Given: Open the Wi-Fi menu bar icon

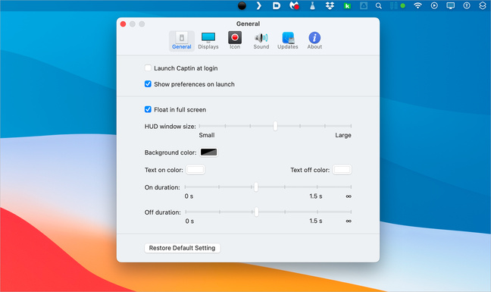Looking at the screenshot, I should pyautogui.click(x=418, y=5).
